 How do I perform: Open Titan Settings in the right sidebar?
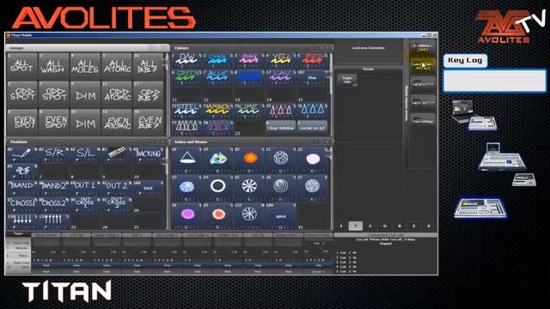click(x=423, y=121)
